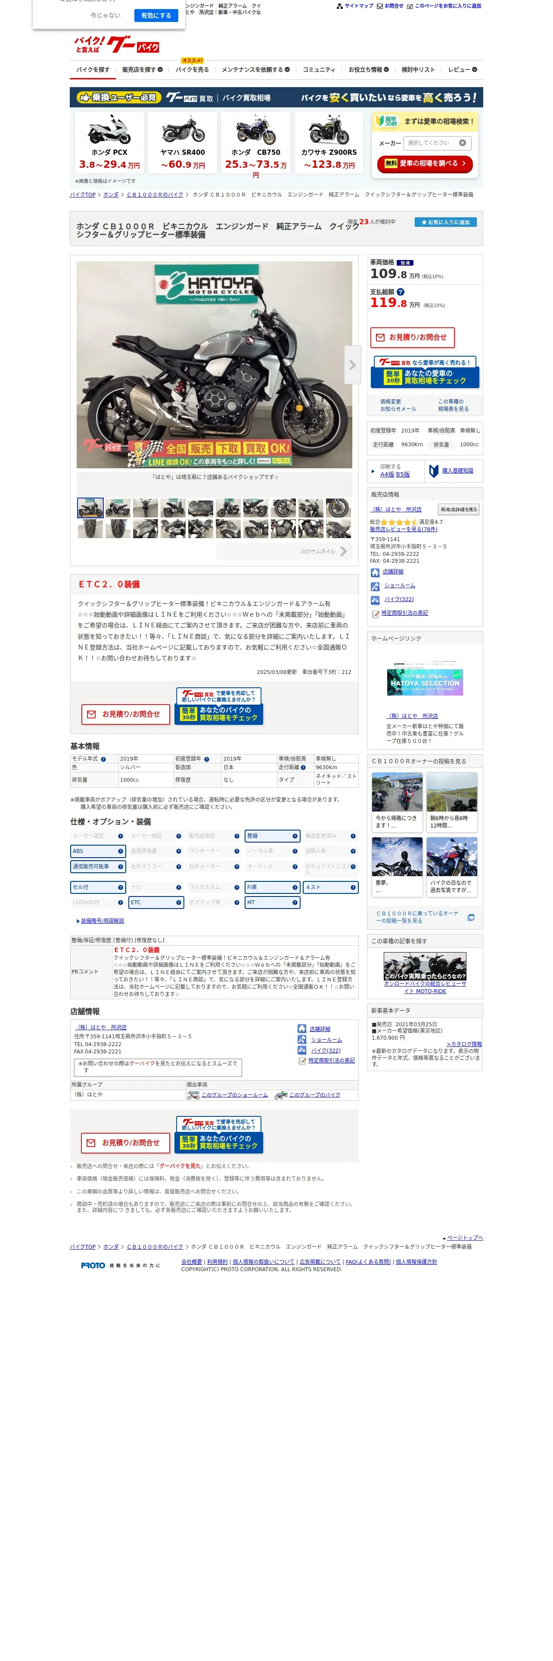
Task: Expand the レビュー menu
Action: [x=463, y=69]
